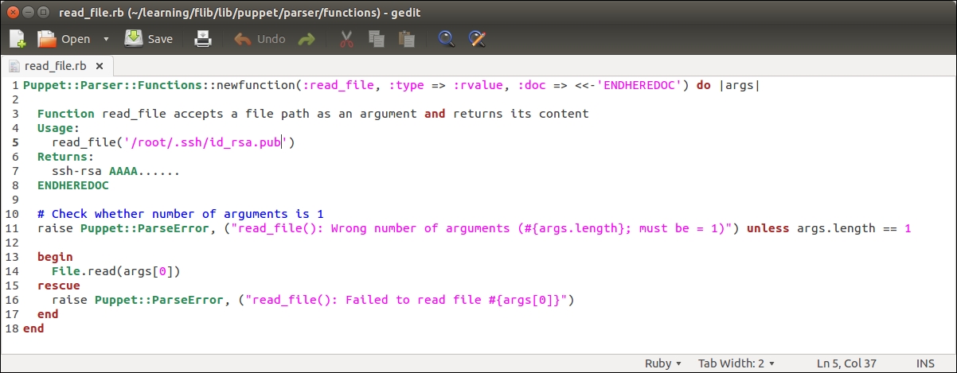The height and width of the screenshot is (373, 957).
Task: Undo the last edit
Action: tap(260, 38)
